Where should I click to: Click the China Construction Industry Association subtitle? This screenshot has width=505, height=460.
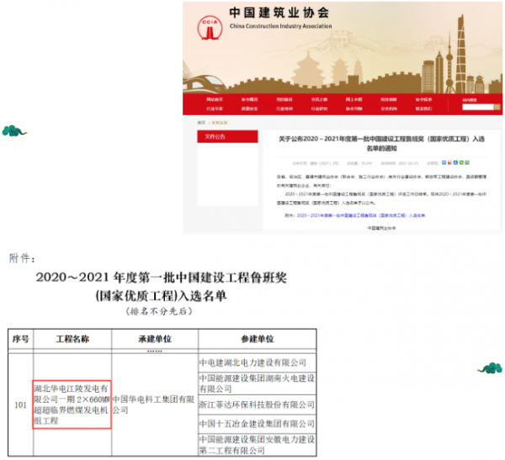click(280, 26)
